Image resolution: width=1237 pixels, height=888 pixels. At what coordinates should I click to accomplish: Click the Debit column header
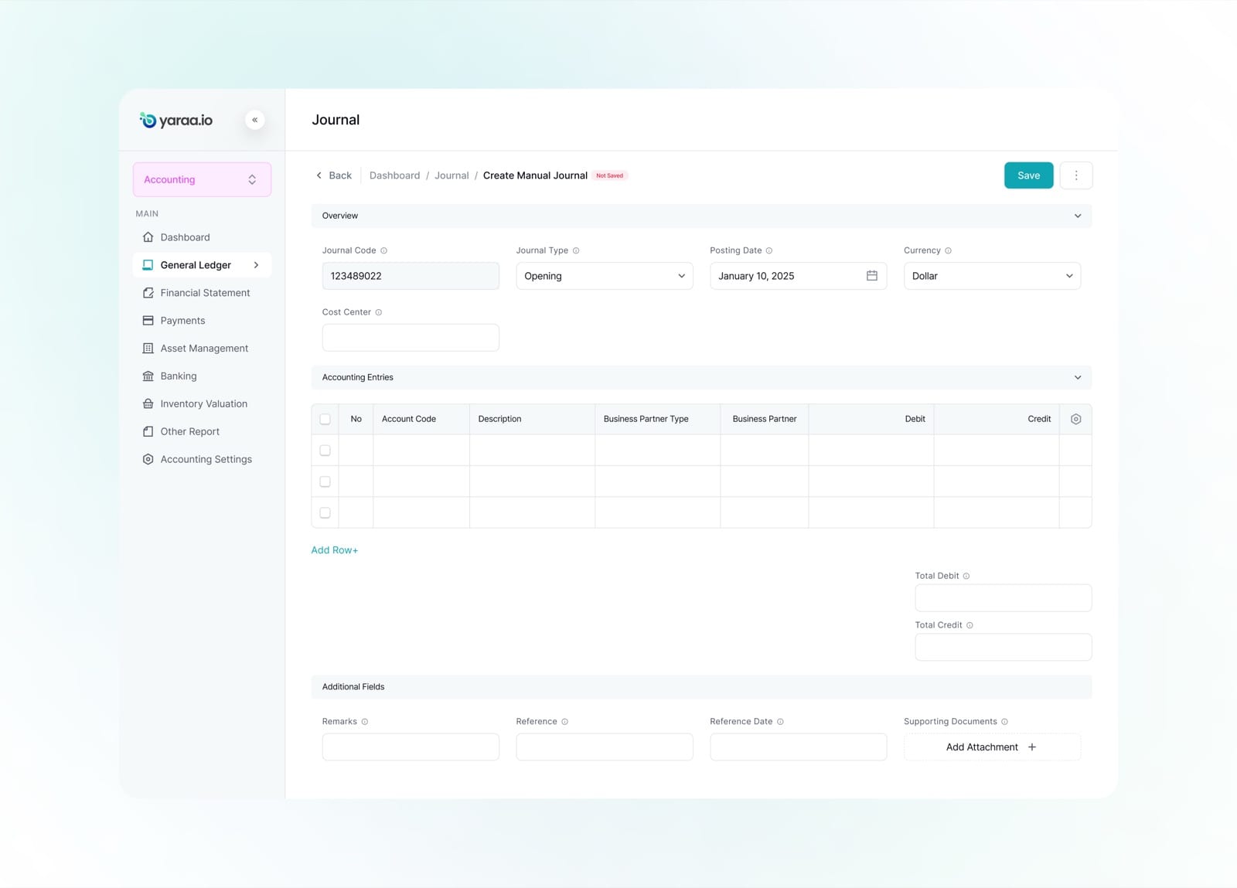871,419
